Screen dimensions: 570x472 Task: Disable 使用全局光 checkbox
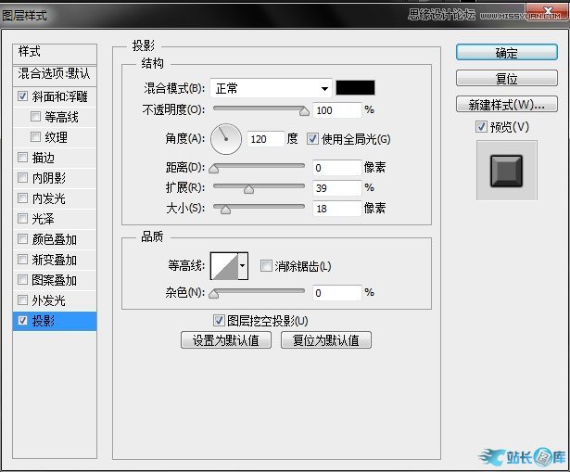312,139
